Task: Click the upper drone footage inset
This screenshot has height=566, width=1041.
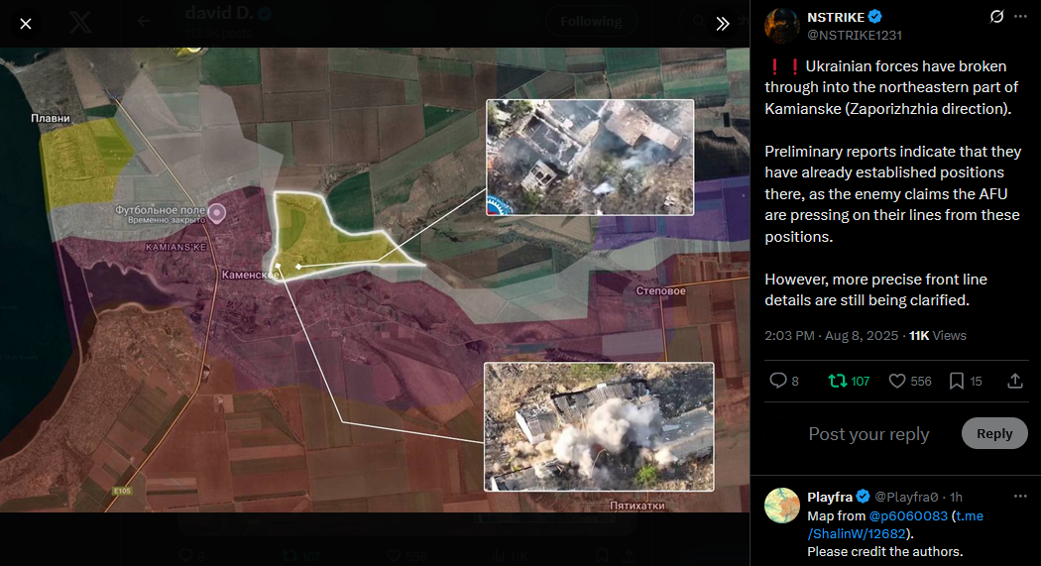Action: pos(590,158)
